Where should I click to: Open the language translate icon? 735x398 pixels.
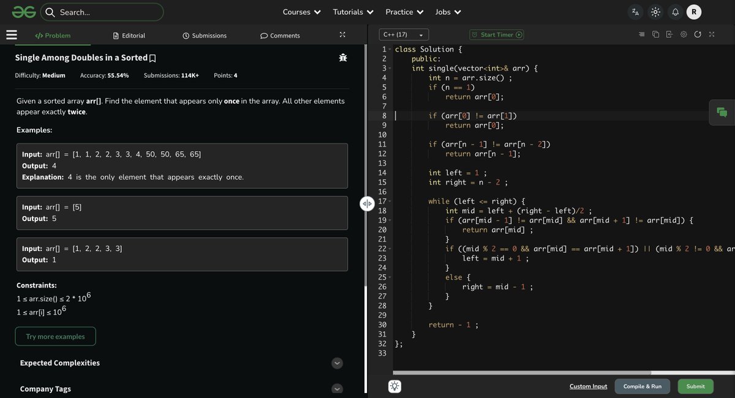[636, 12]
